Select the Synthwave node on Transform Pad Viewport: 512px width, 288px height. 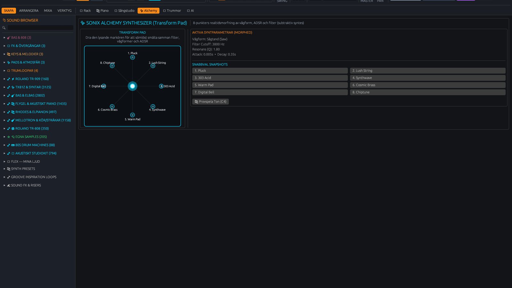point(153,107)
